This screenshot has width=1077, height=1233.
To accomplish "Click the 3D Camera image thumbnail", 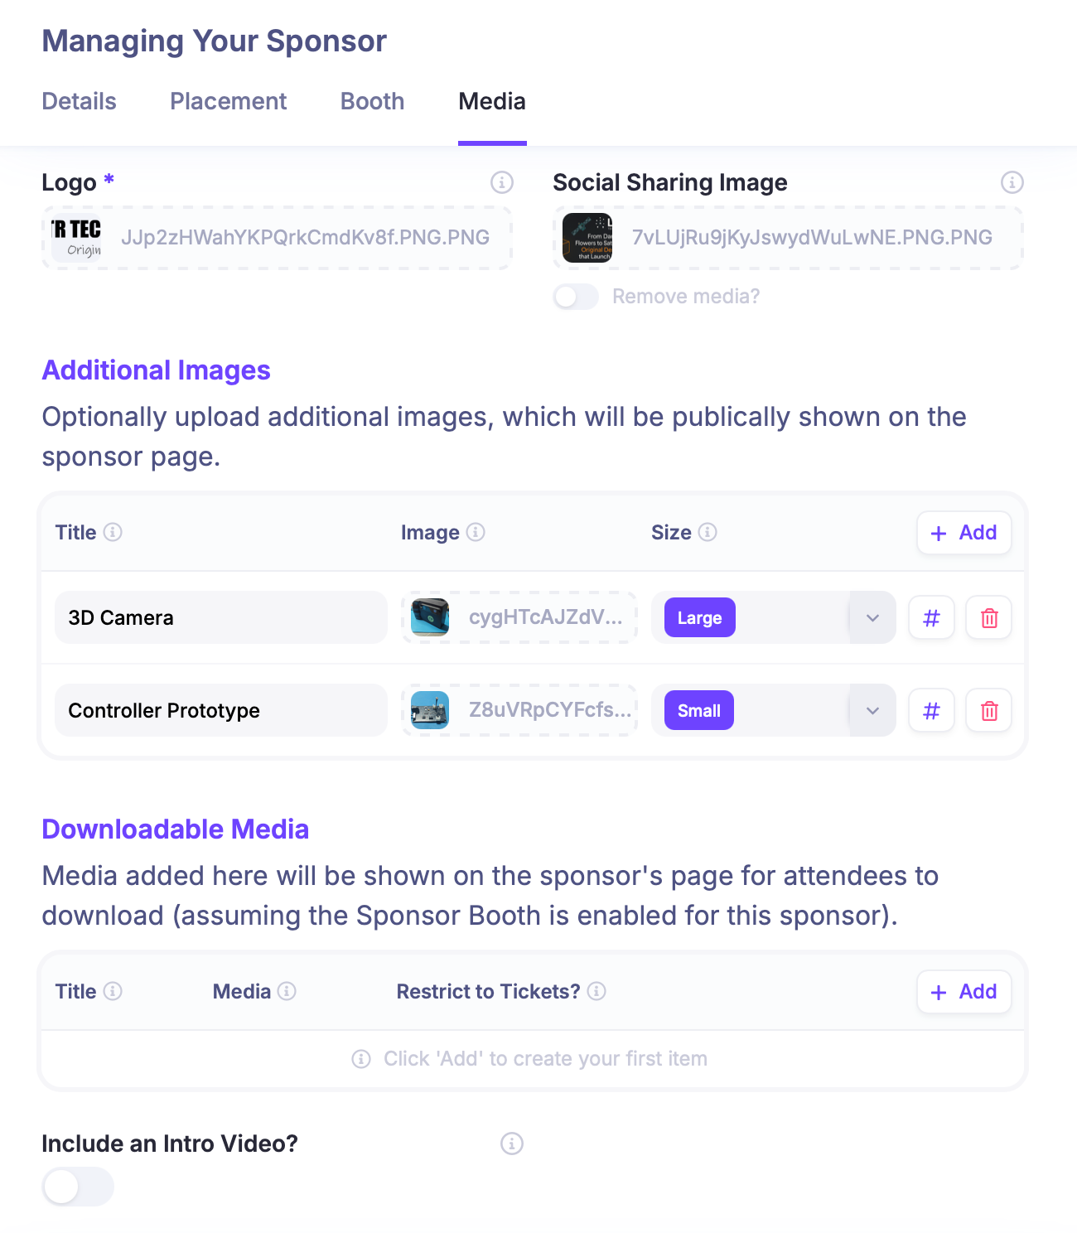I will pyautogui.click(x=430, y=617).
